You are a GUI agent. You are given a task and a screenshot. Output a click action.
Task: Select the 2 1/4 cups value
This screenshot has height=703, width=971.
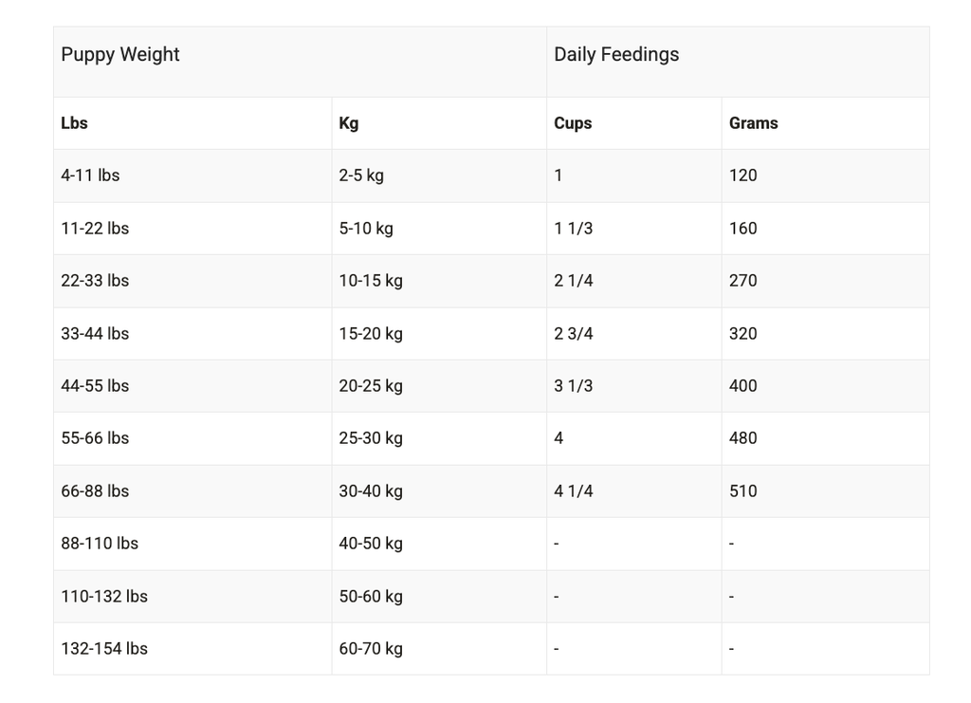574,281
